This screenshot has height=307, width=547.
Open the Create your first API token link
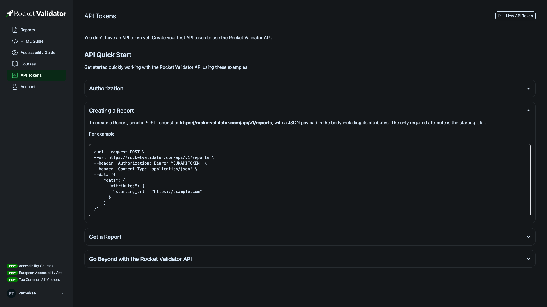pos(179,38)
